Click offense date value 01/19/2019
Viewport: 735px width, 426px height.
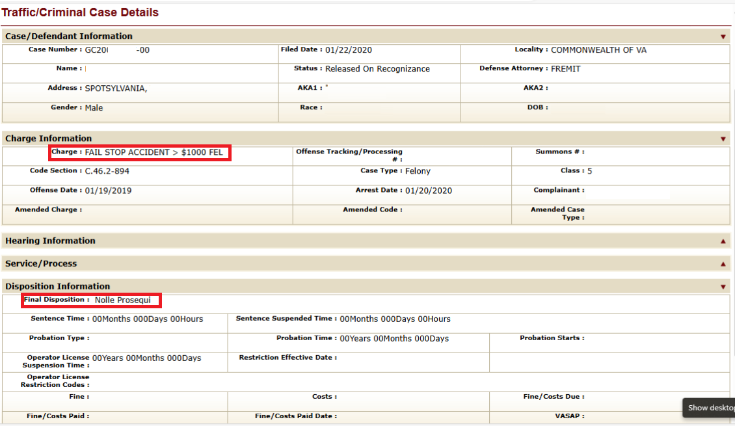point(108,191)
